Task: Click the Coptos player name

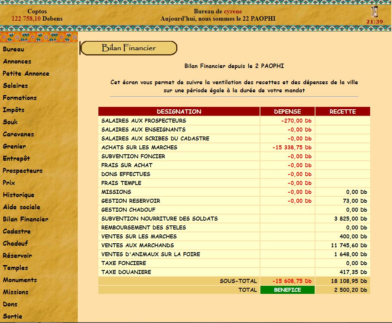Action: pos(37,11)
